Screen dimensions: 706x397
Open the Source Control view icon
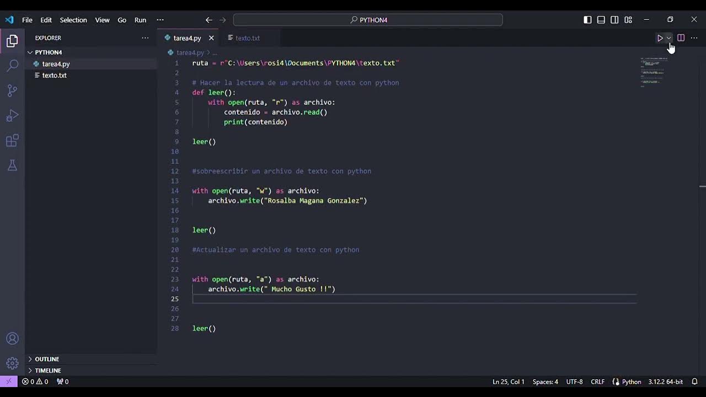click(12, 90)
